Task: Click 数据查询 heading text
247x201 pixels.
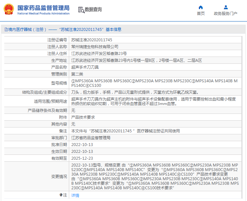Action: pyautogui.click(x=93, y=9)
